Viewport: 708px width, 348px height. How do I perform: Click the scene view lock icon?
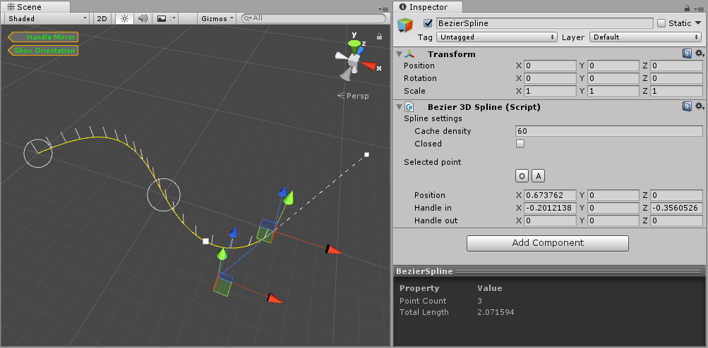coord(379,37)
